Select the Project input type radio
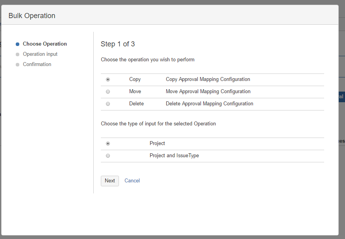Screen dimensions: 345x239 tap(108, 143)
